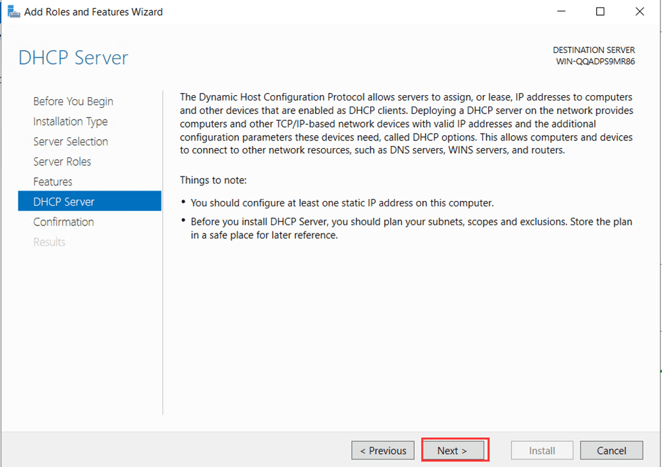Click the DHCP Server page heading
This screenshot has height=467, width=662.
click(x=73, y=58)
